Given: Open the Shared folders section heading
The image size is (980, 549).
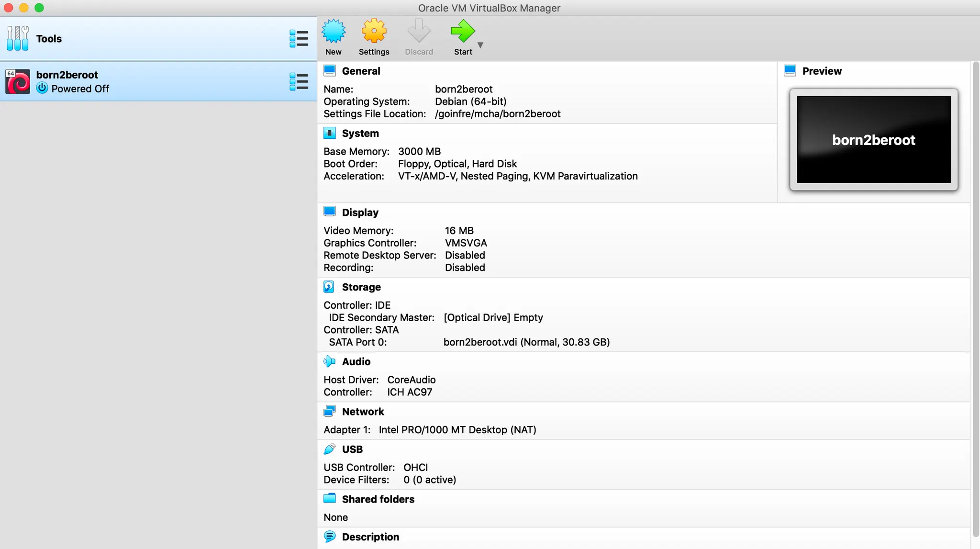Looking at the screenshot, I should click(378, 499).
